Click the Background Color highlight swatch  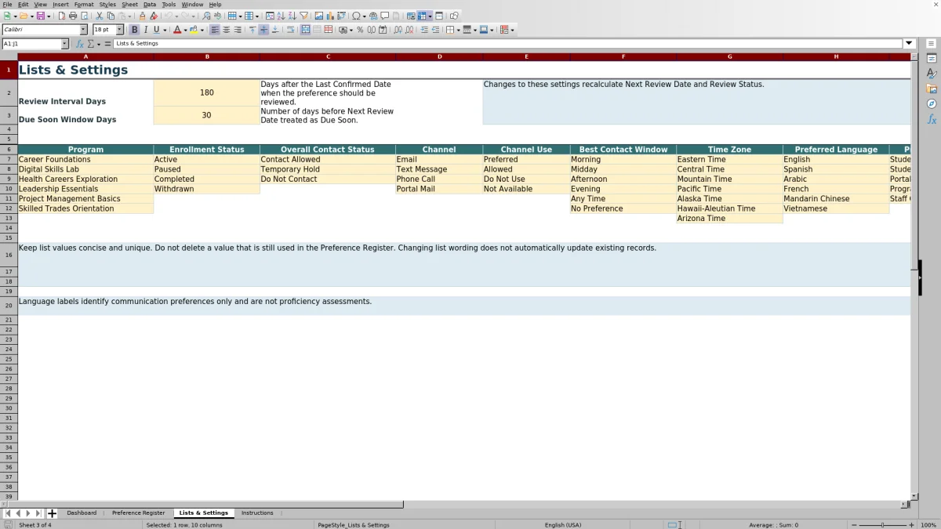pos(193,30)
